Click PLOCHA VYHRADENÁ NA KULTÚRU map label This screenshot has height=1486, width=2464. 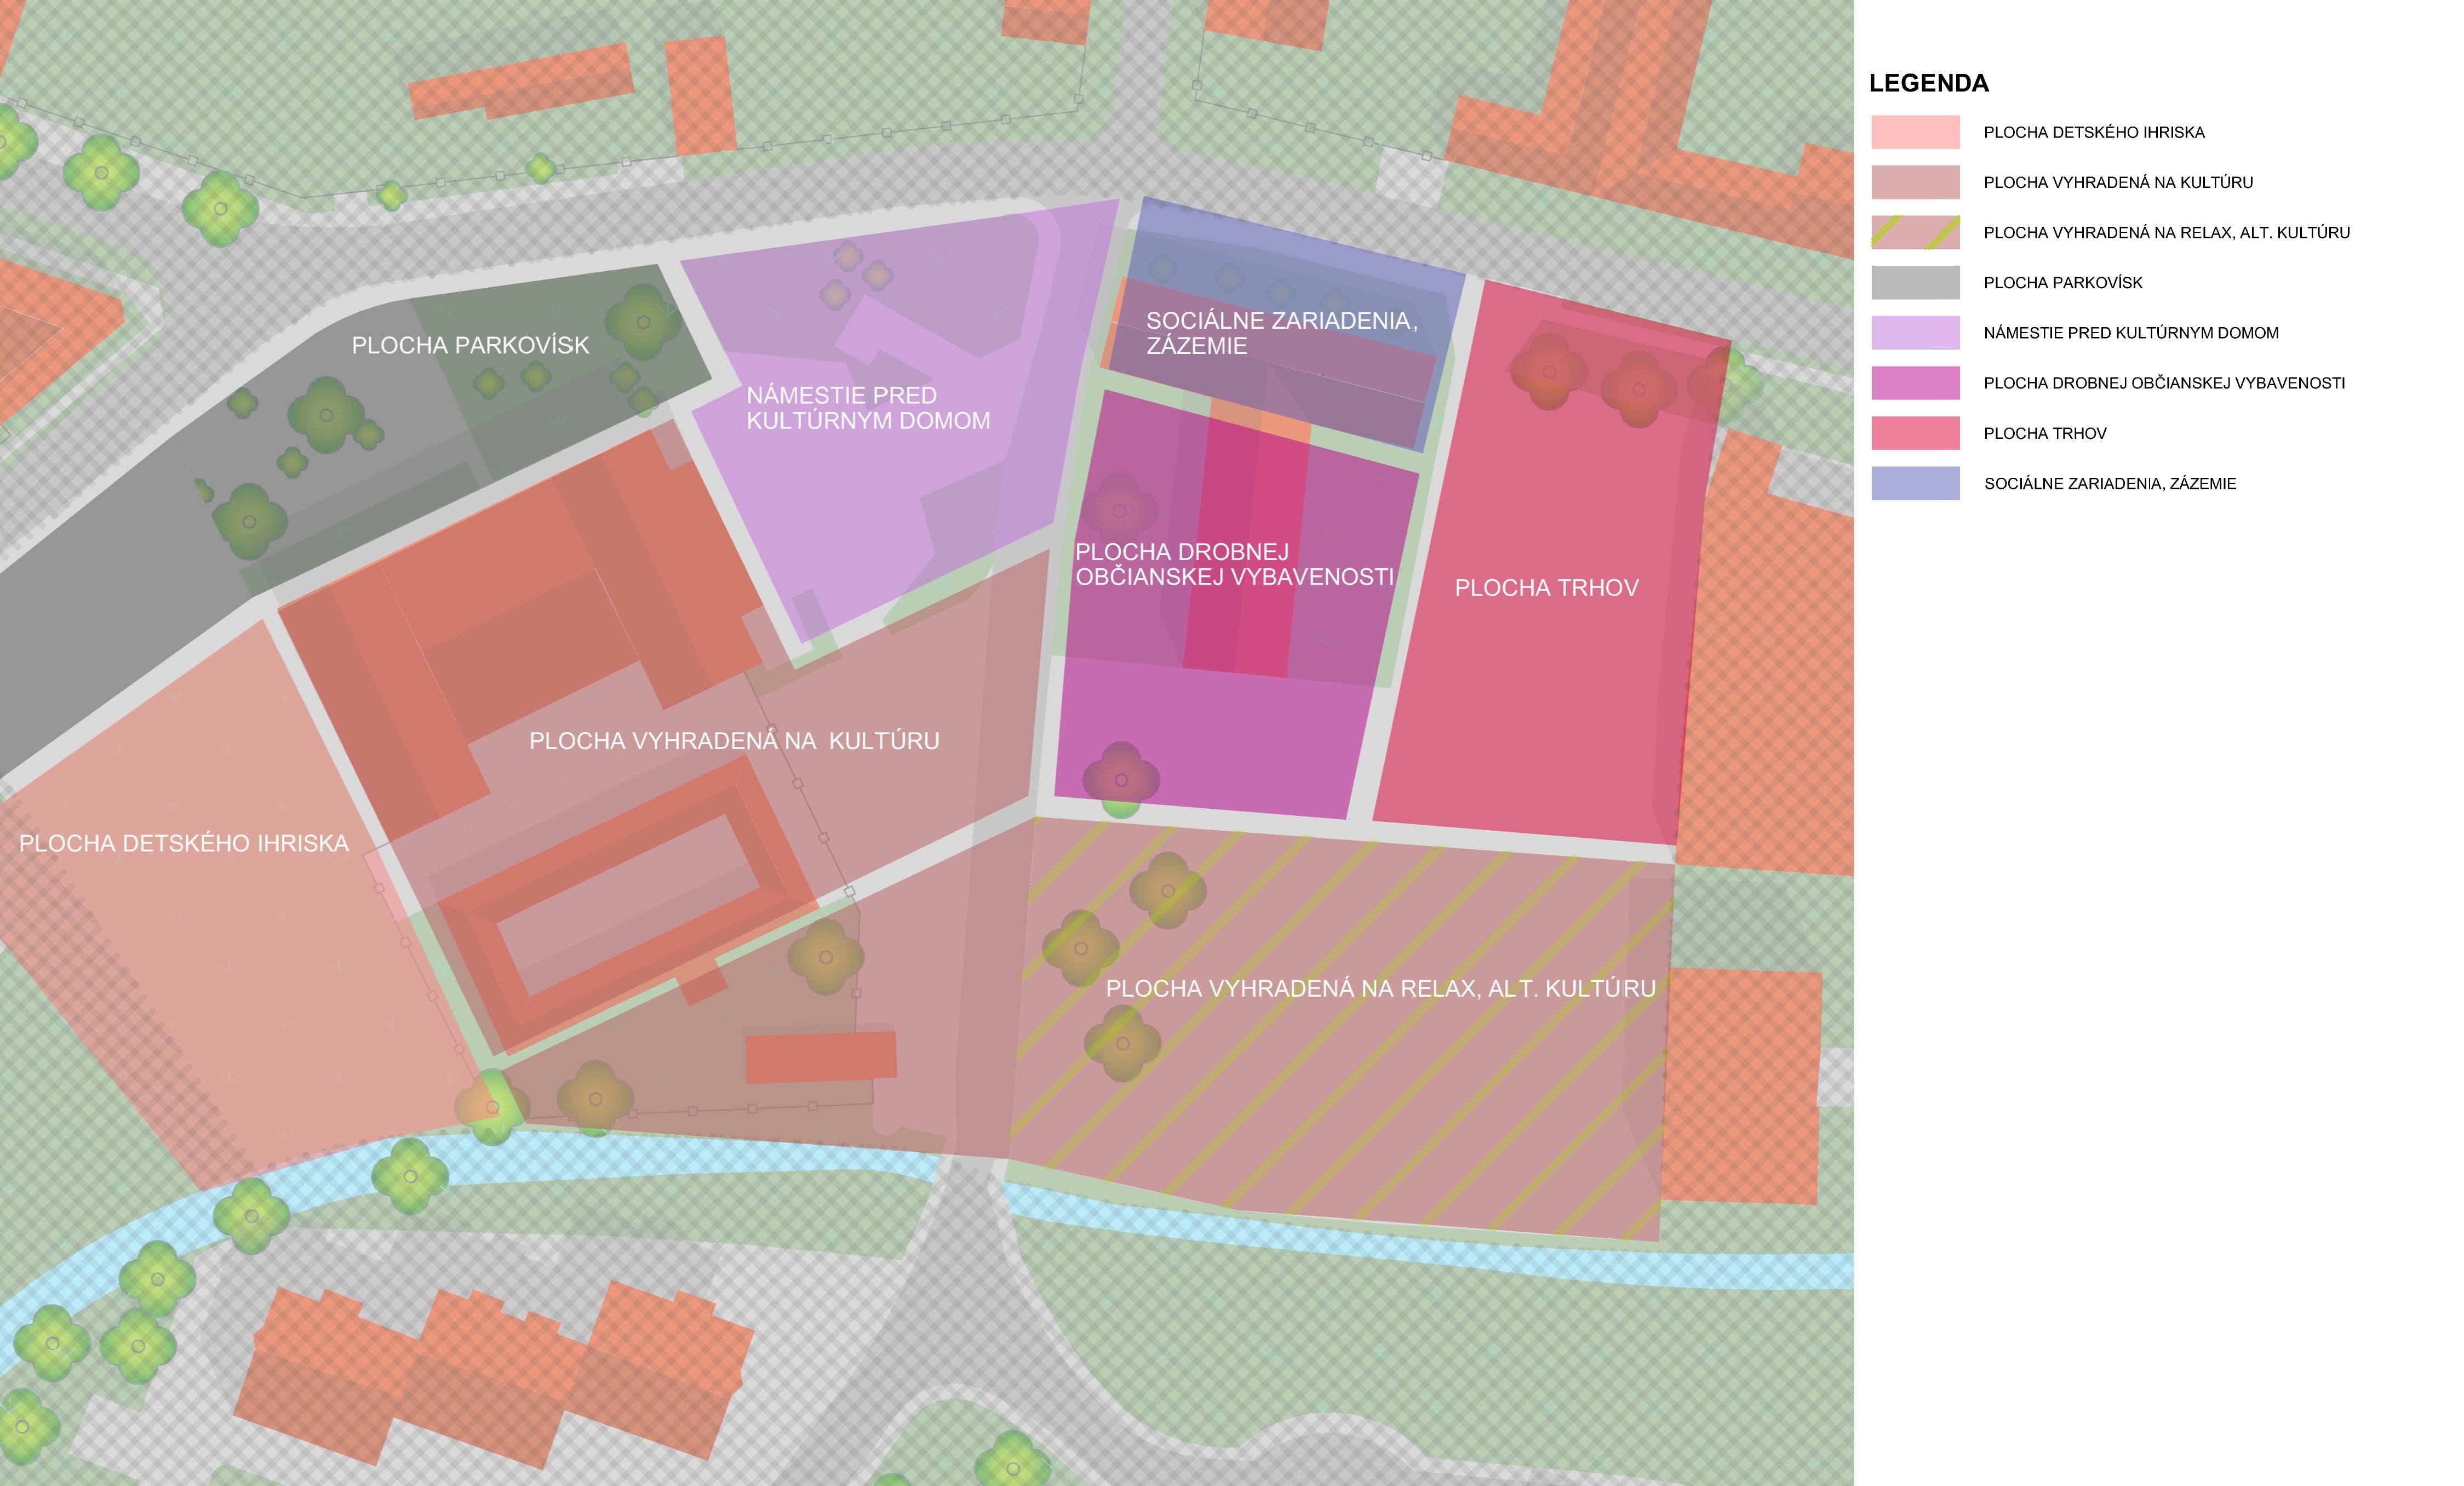734,741
